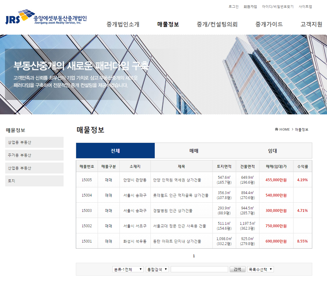Switch to the 매매 tab
Screen dimensions: 327x283
click(194, 151)
